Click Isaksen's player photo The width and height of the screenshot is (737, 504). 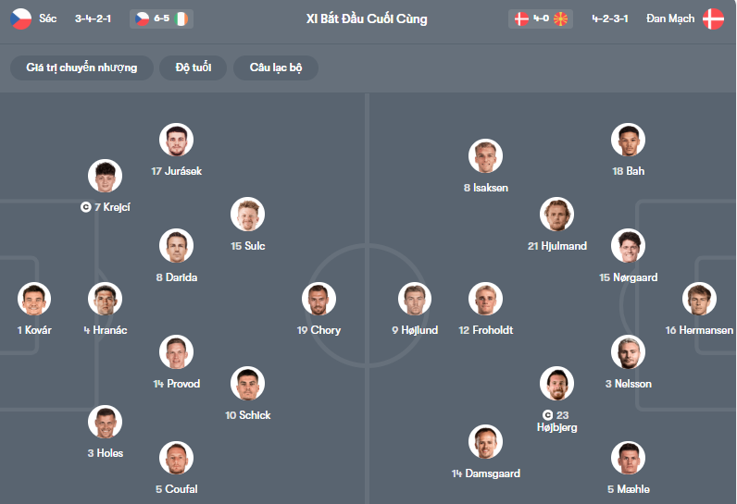(485, 156)
